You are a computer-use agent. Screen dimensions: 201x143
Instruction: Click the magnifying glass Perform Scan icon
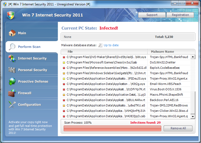coord(12,47)
